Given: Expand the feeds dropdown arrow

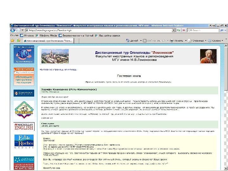Looking at the screenshot, I should click(168, 41).
